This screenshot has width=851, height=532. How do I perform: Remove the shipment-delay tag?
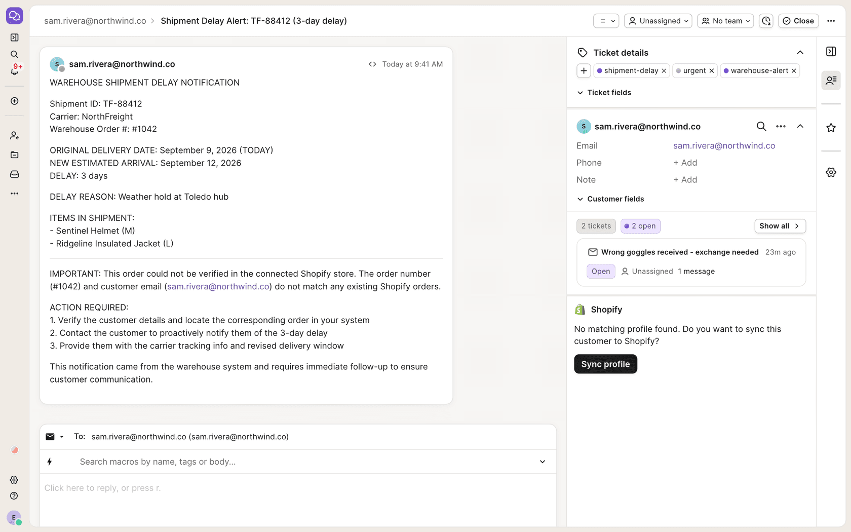click(664, 71)
